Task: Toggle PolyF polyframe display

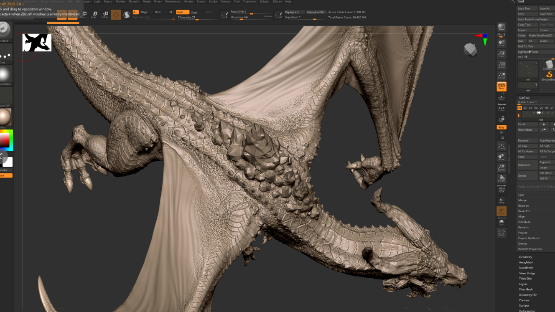Action: point(502,190)
